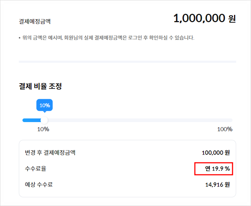Click the midpoint of the gray slider track
251x206 pixels.
pyautogui.click(x=127, y=120)
